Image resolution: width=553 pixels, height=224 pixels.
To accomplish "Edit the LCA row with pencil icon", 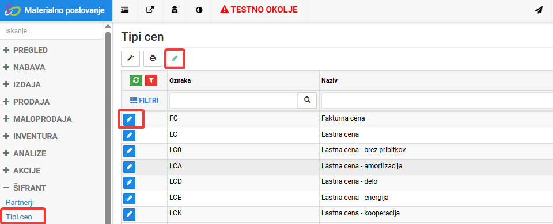I will 130,167.
